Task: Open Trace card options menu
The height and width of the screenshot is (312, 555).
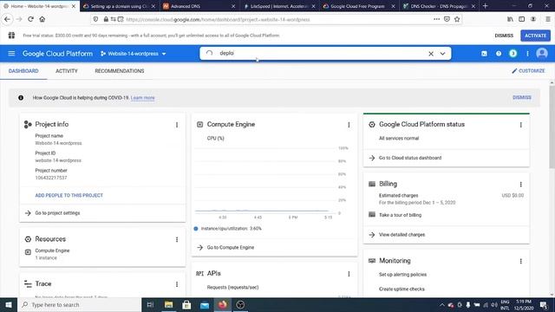Action: (x=177, y=284)
